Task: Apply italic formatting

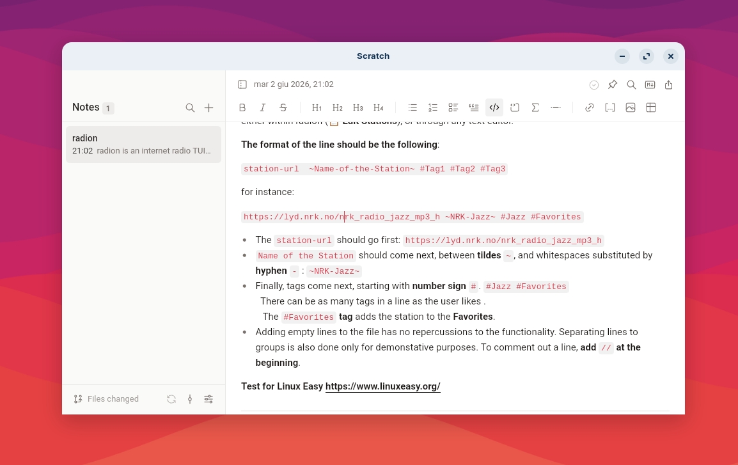Action: point(263,108)
